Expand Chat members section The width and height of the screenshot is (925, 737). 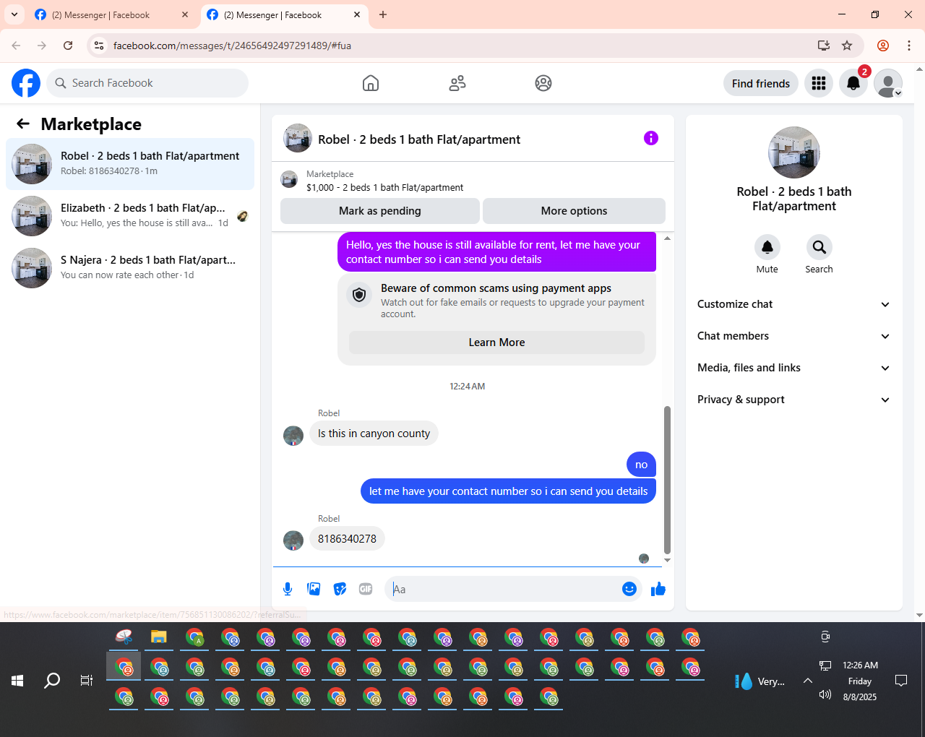793,336
